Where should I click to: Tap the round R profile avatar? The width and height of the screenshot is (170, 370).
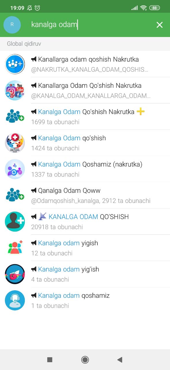12,25
